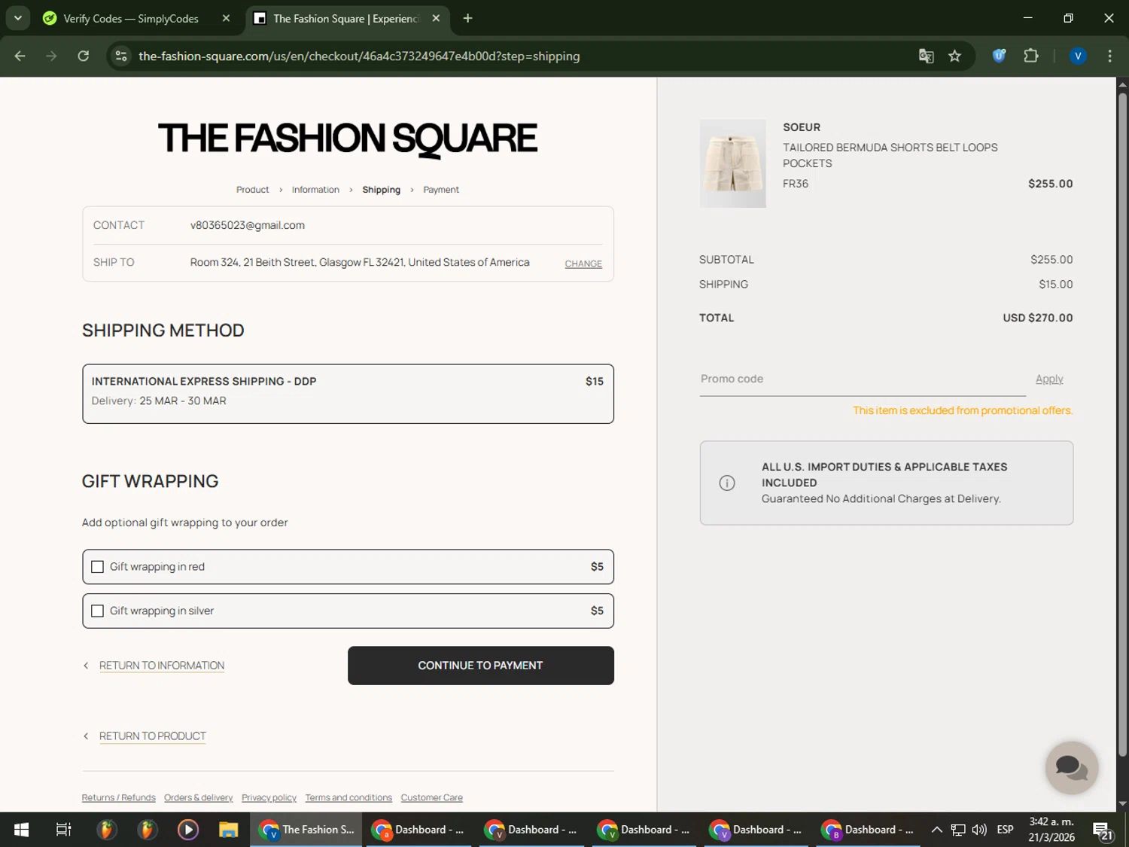Image resolution: width=1129 pixels, height=847 pixels.
Task: Switch to the Verify Codes — SimplyCodes tab
Action: click(x=135, y=18)
